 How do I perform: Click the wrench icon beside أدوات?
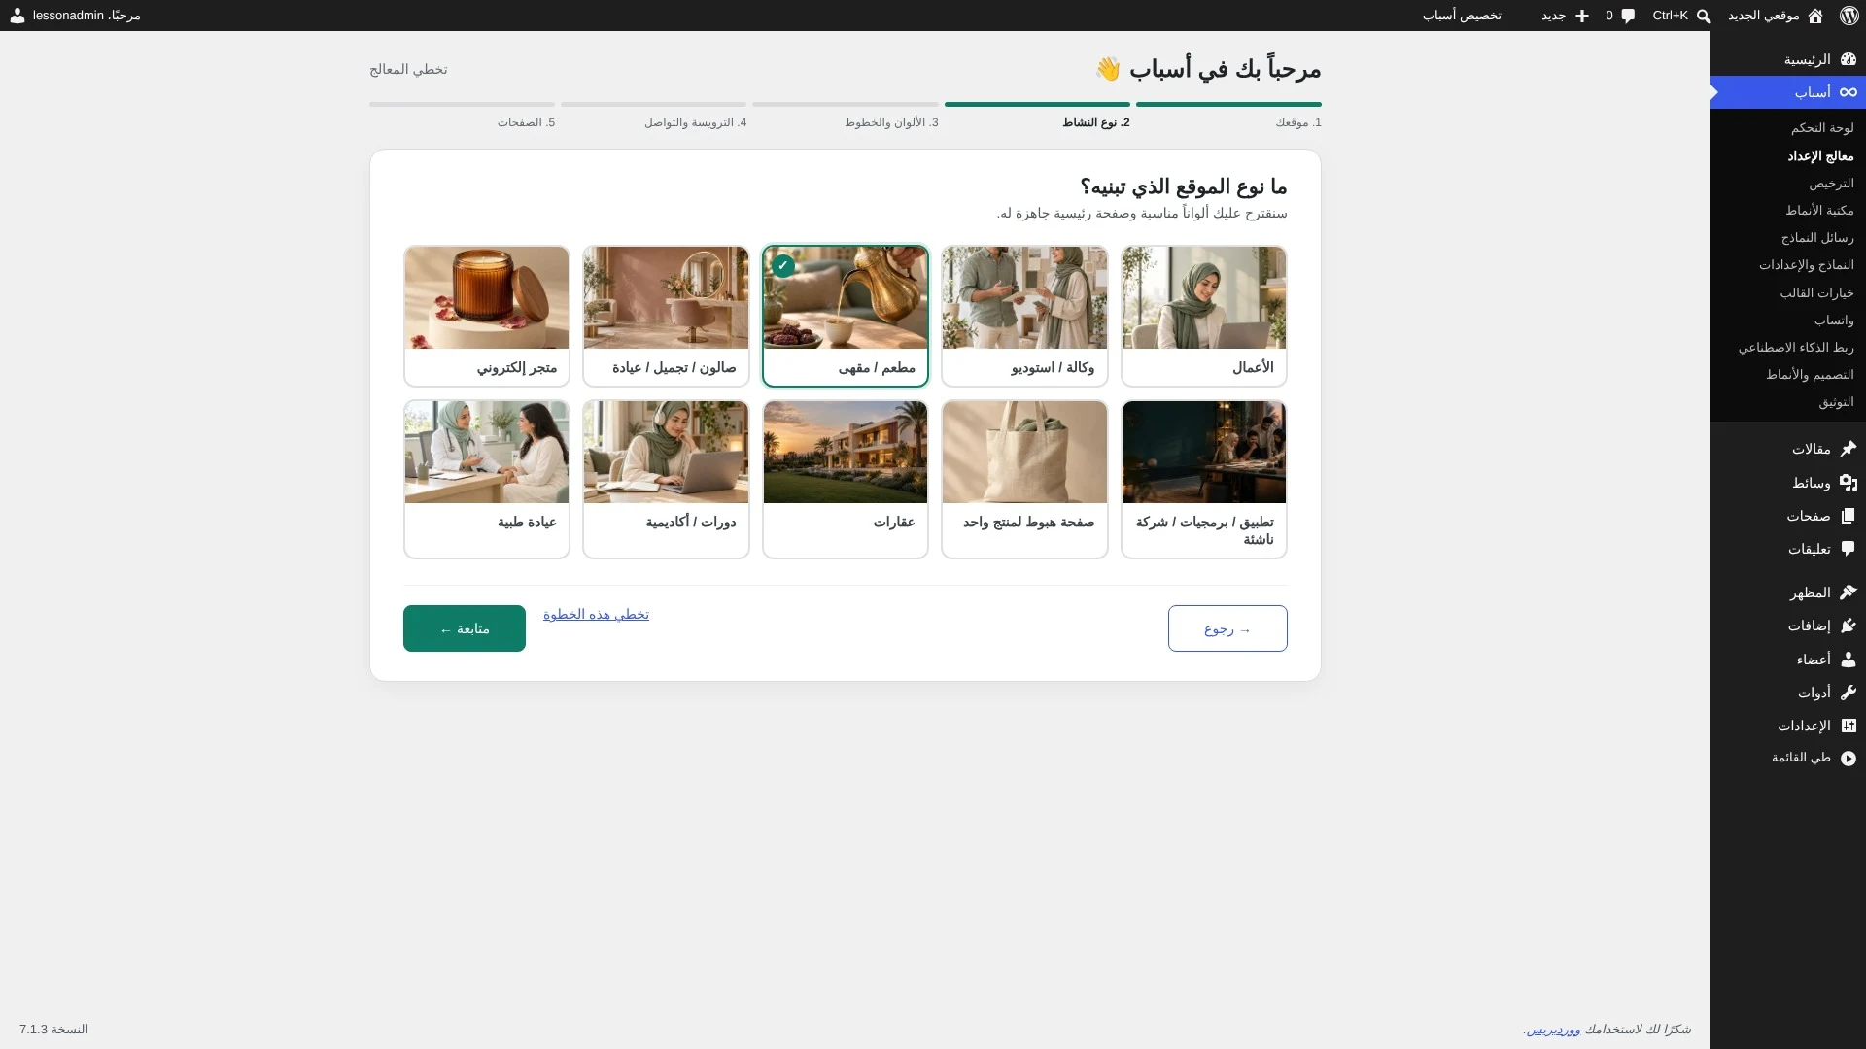pos(1849,693)
